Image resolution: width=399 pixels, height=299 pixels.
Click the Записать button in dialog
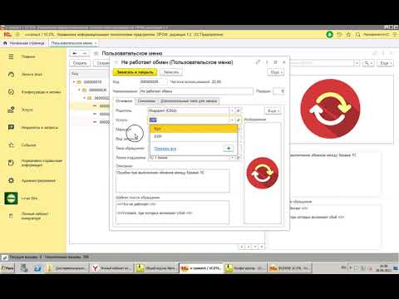point(171,72)
